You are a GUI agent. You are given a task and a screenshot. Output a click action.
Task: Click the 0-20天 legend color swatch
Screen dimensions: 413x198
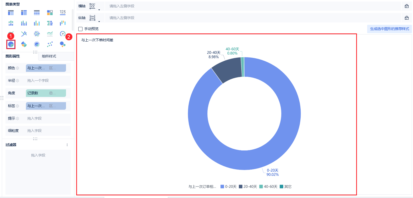(x=222, y=187)
